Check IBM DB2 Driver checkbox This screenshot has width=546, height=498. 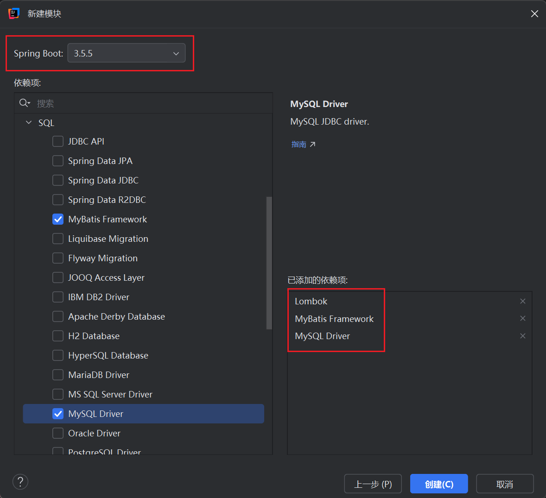click(58, 297)
